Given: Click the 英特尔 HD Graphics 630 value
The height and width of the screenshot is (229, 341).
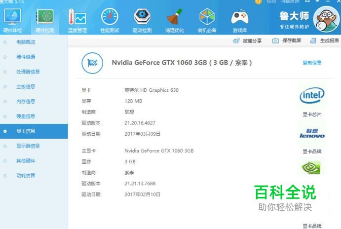Looking at the screenshot, I should pyautogui.click(x=152, y=90).
